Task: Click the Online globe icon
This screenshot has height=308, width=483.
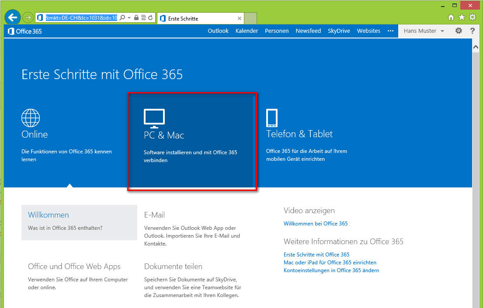Action: coord(31,118)
